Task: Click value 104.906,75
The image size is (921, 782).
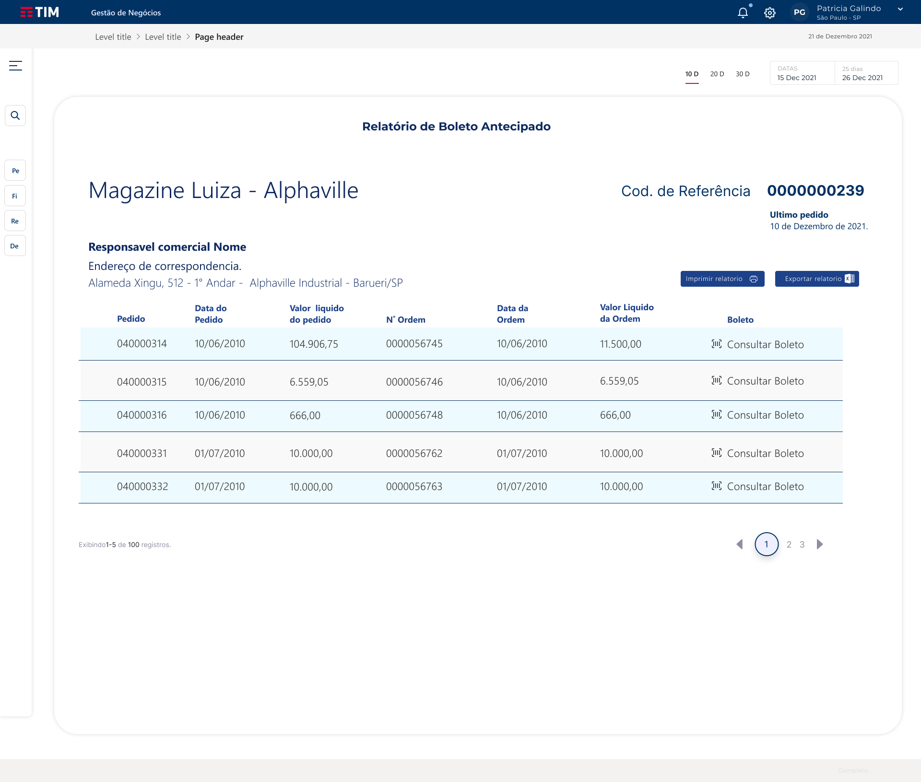Action: click(x=314, y=344)
